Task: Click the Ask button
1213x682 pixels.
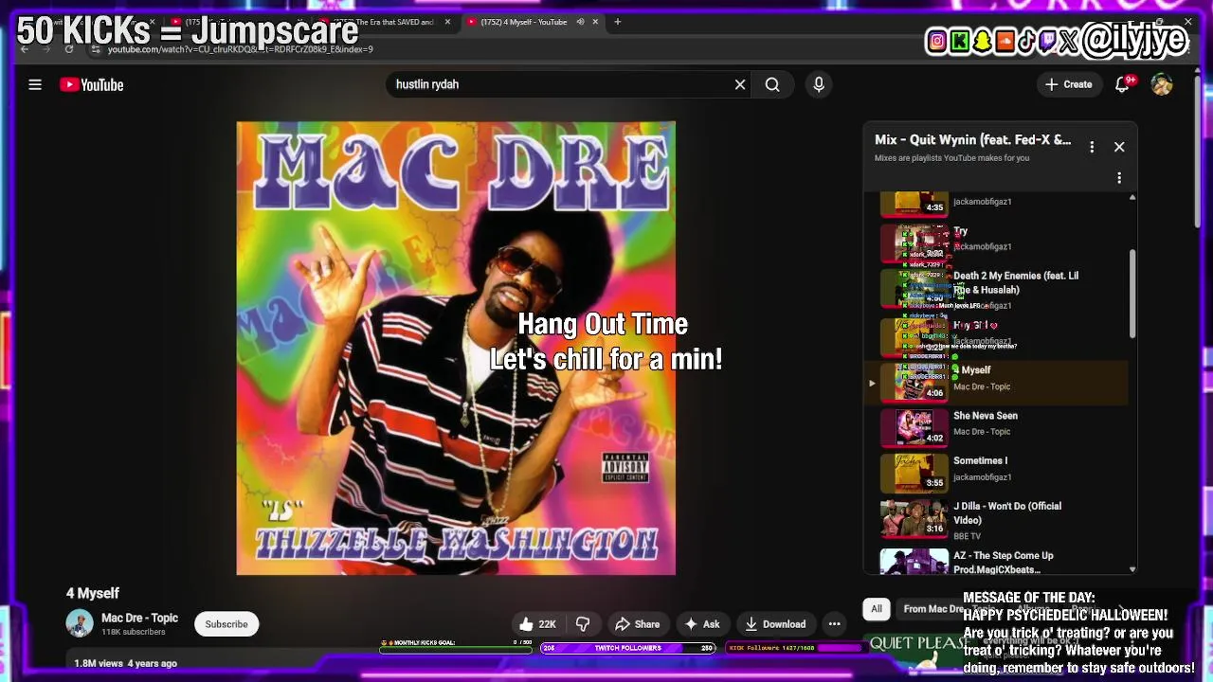Action: (702, 624)
